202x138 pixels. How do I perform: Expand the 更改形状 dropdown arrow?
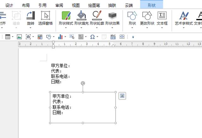tap(147, 28)
